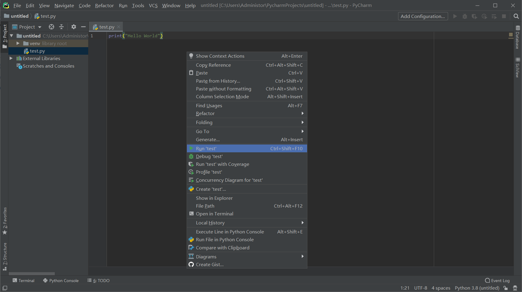Open the Project view dropdown
This screenshot has height=292, width=522.
tap(27, 27)
